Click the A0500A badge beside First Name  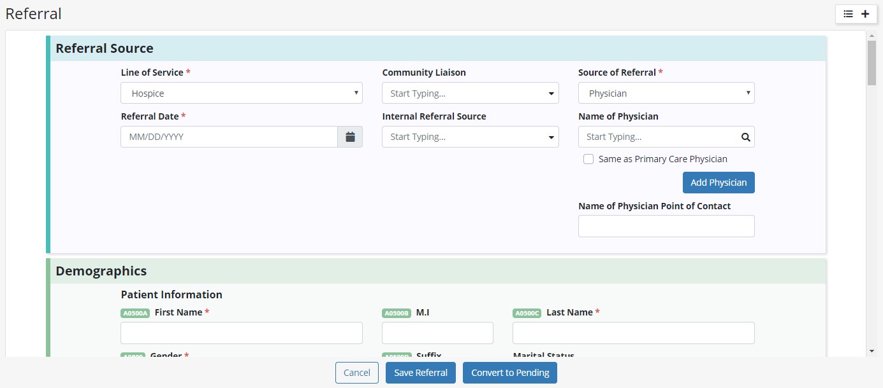135,313
